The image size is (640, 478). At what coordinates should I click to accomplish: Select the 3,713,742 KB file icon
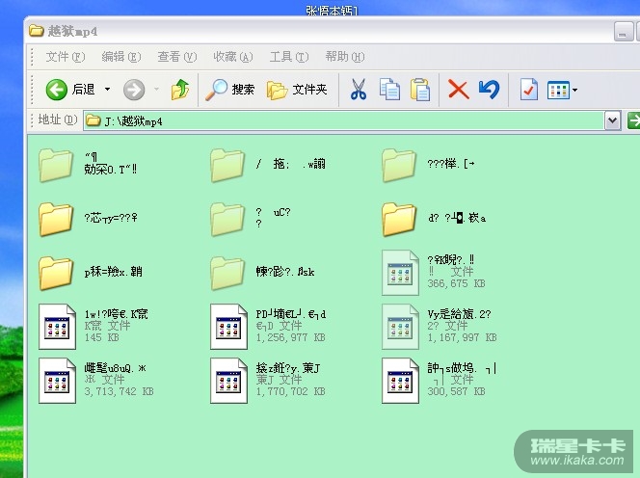(x=57, y=381)
